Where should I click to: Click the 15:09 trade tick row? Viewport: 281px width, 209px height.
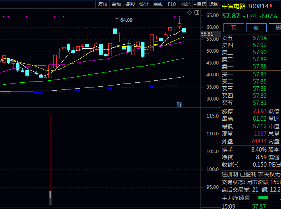click(x=251, y=206)
